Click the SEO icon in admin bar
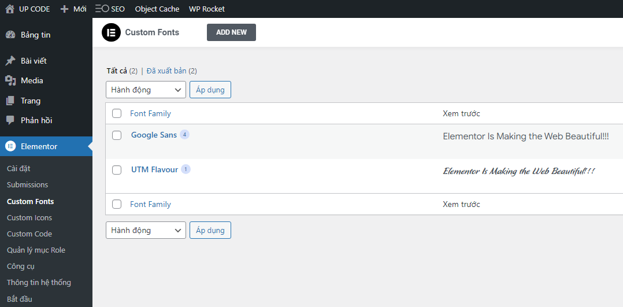 (102, 9)
